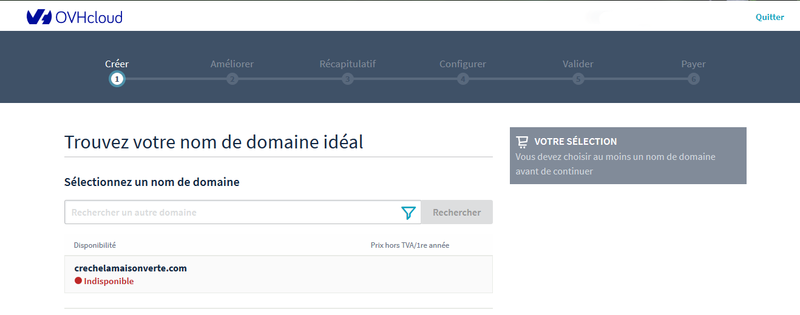
Task: Select the step 4 circle marker
Action: pyautogui.click(x=463, y=79)
